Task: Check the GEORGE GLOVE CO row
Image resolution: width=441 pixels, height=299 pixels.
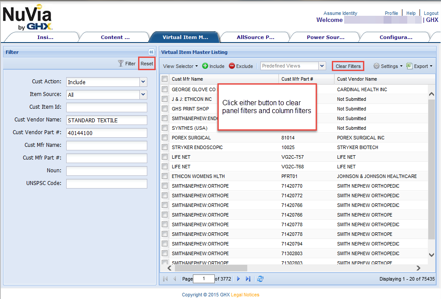Action: [165, 89]
